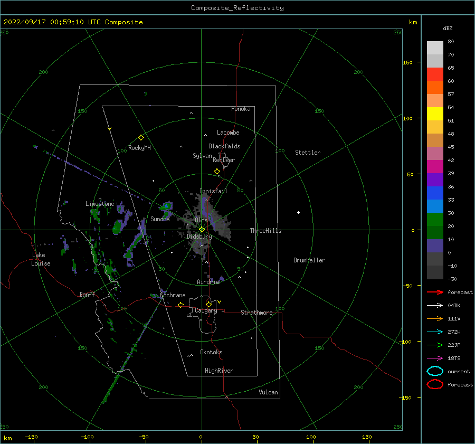Click the Composite_Reflectivity title

[x=237, y=8]
